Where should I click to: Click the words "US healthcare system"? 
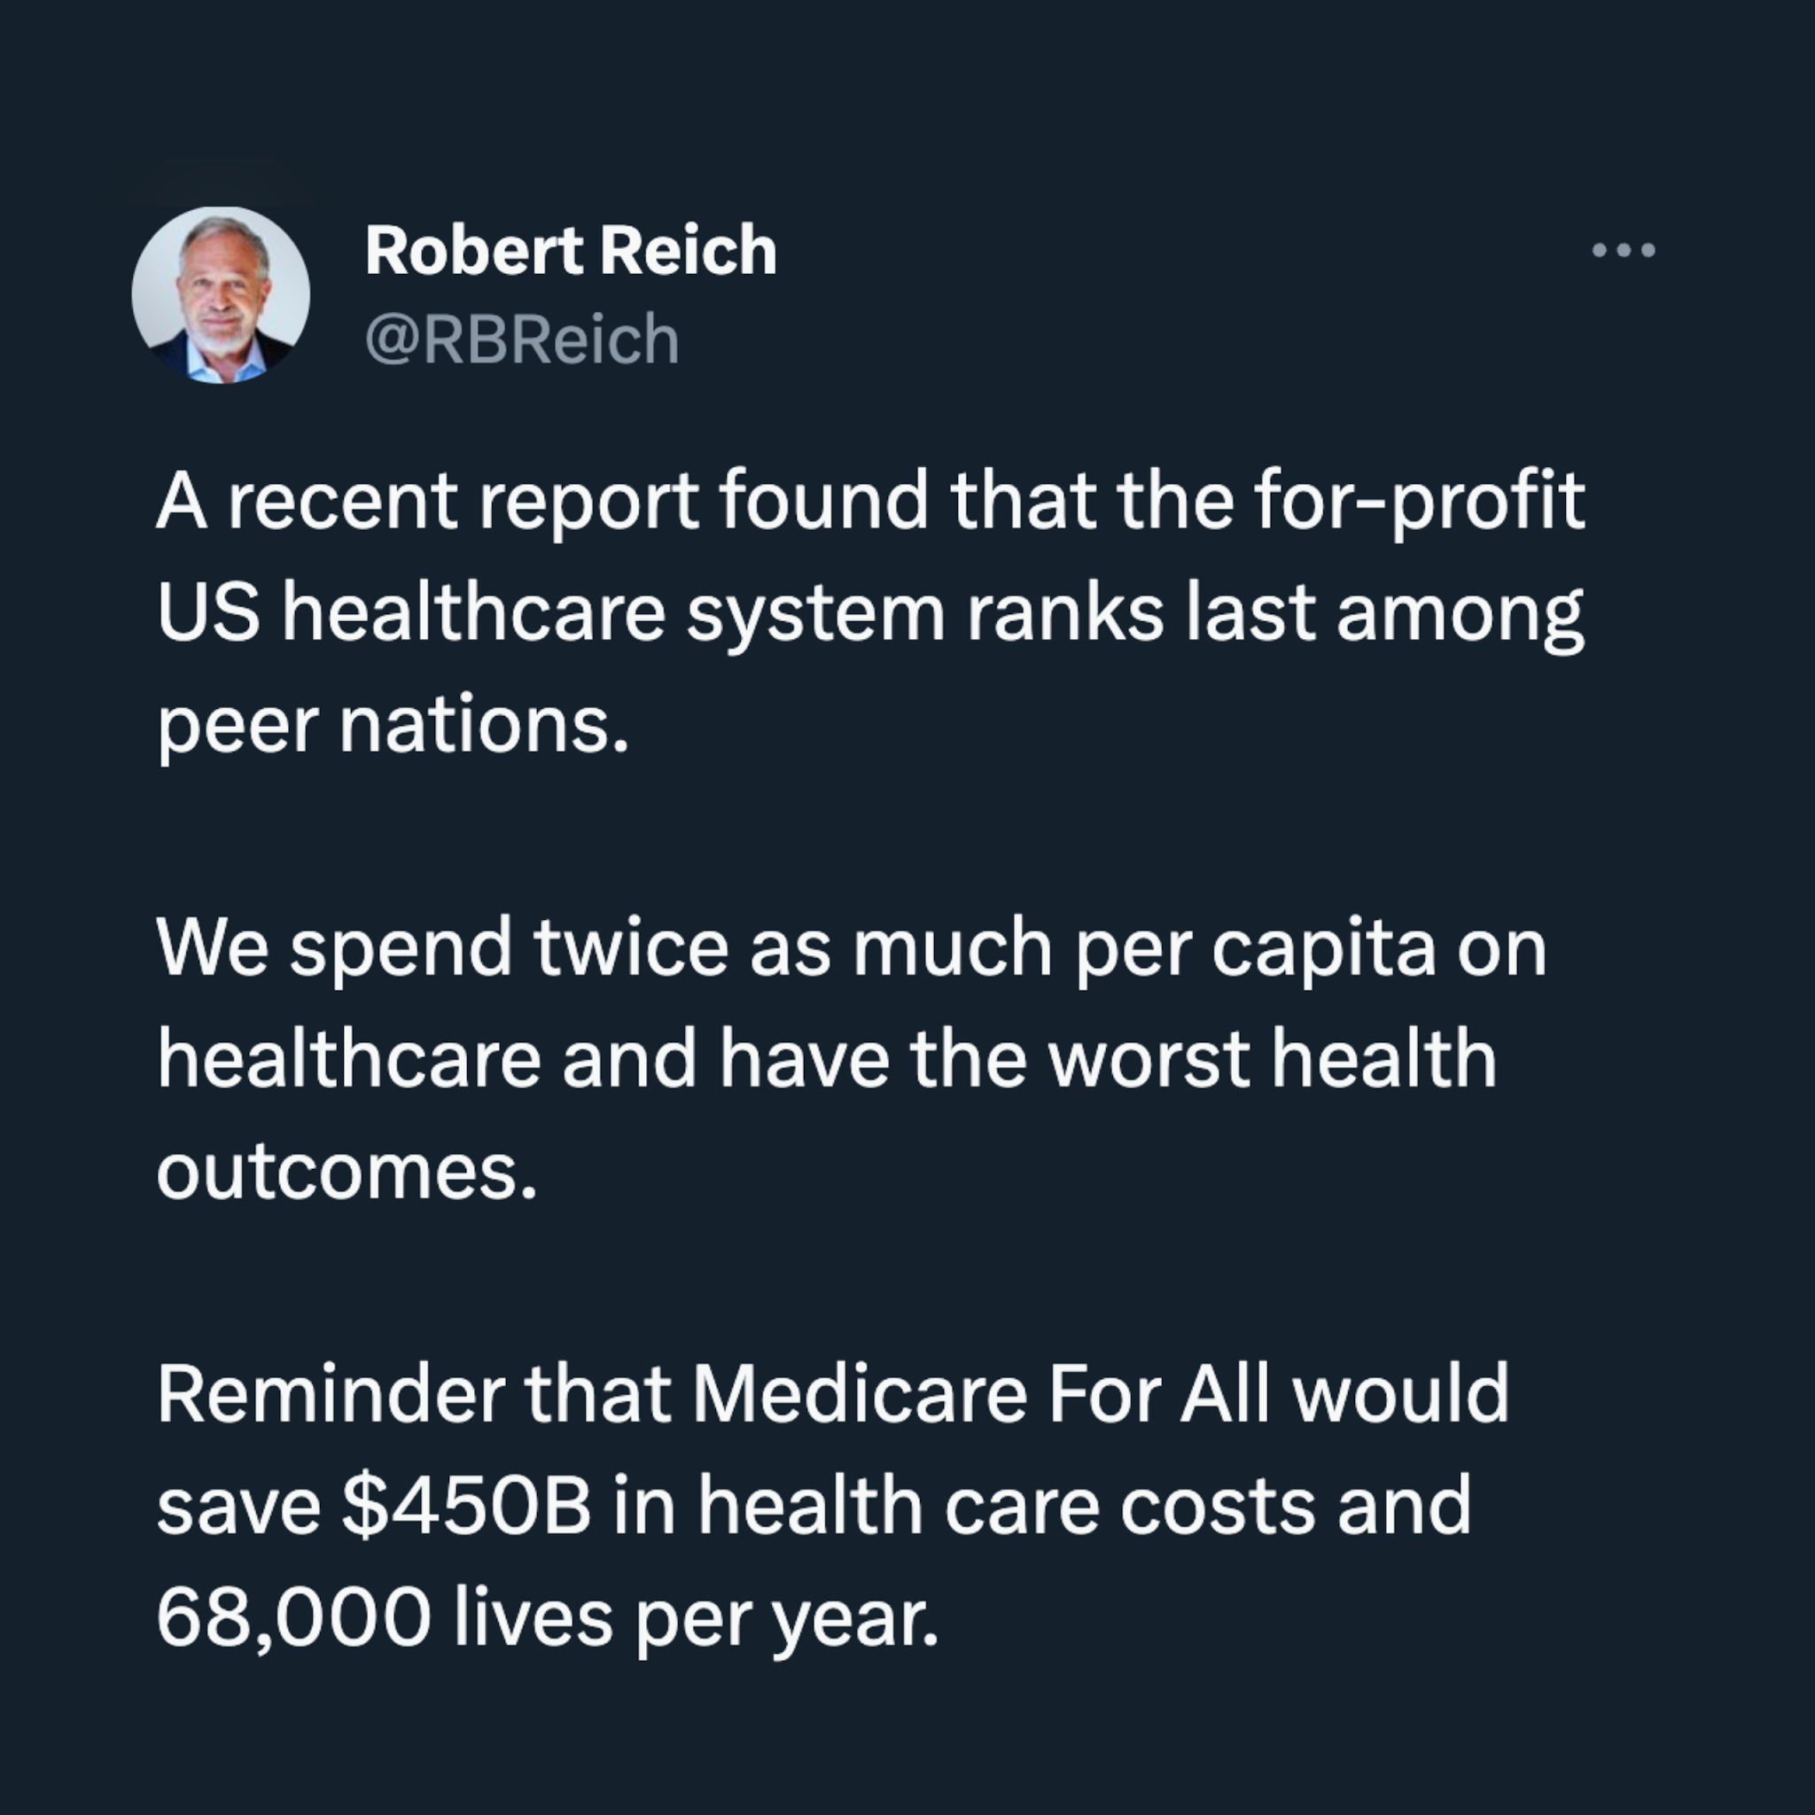(550, 613)
